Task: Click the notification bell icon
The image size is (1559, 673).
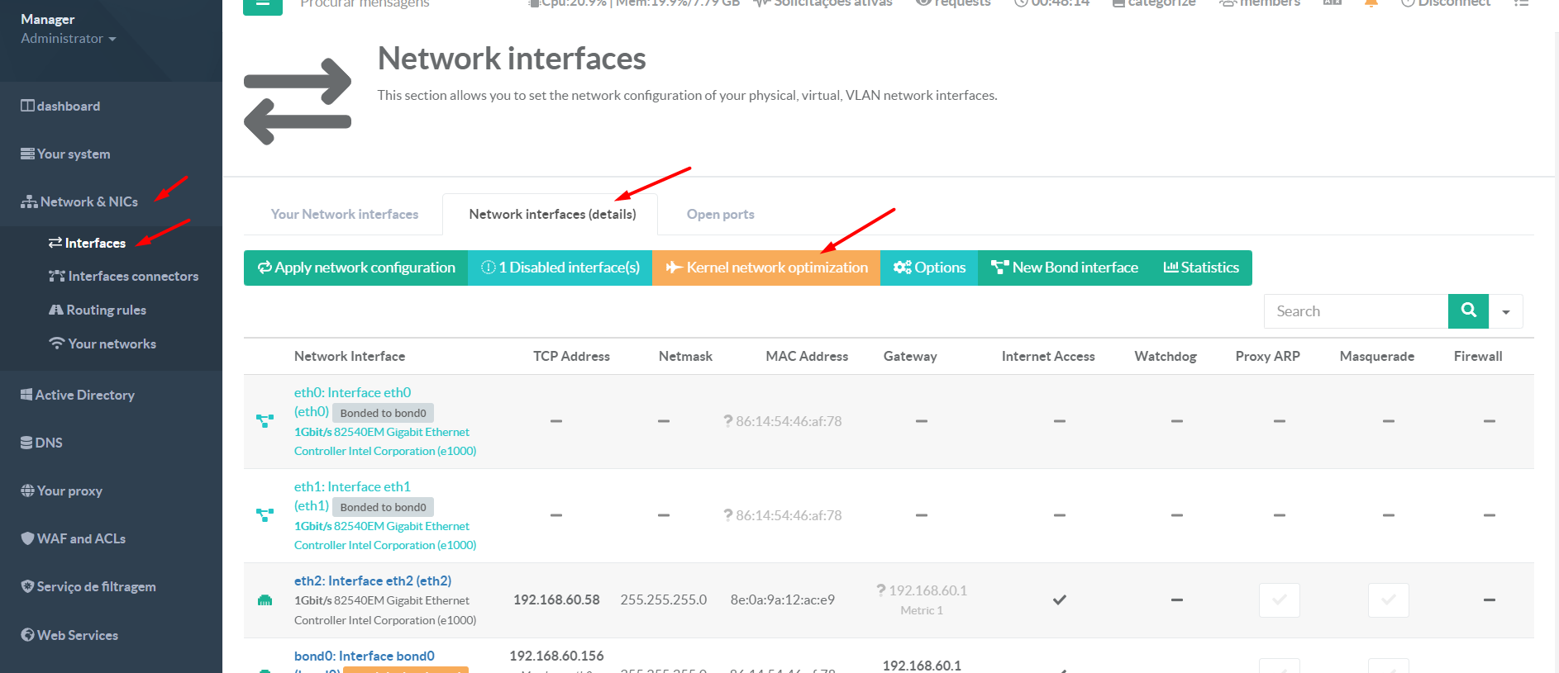Action: click(x=1371, y=3)
